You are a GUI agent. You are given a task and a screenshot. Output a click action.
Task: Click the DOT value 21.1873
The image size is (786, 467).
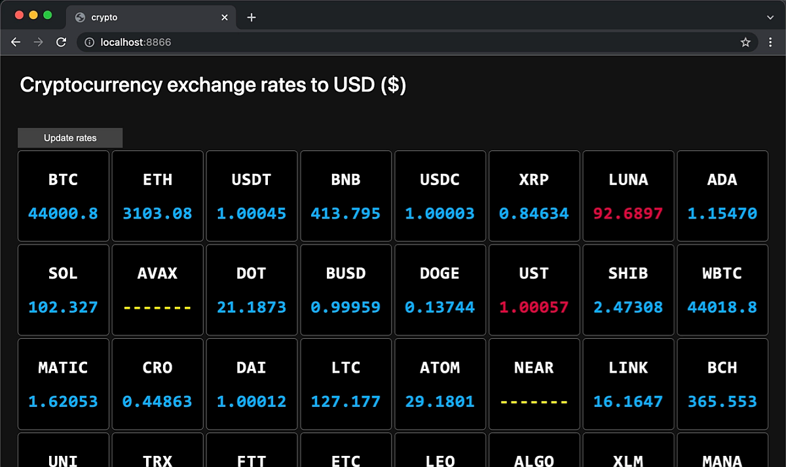tap(252, 307)
